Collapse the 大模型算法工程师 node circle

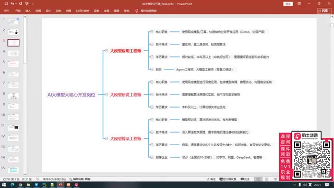[x=106, y=138]
